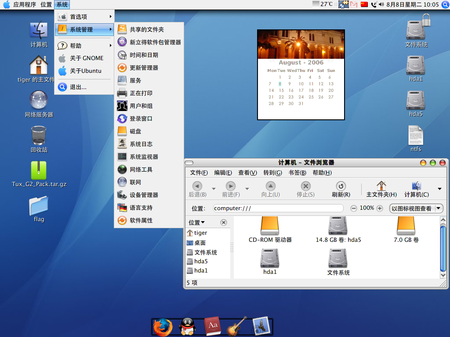The width and height of the screenshot is (450, 337).
Task: Open the 文件(F) menu in file browser
Action: pos(199,172)
